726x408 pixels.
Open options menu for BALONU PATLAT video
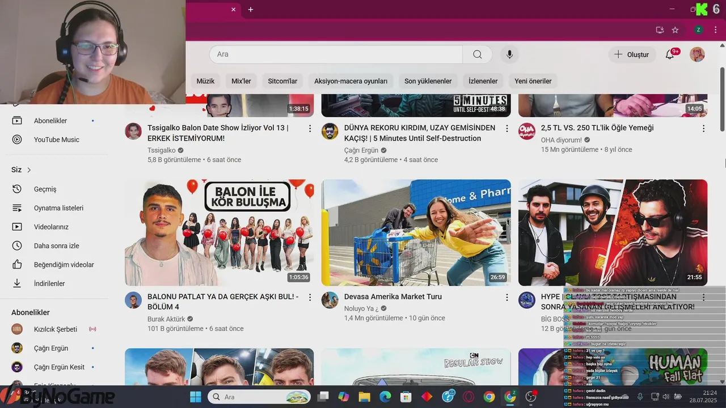pyautogui.click(x=310, y=297)
